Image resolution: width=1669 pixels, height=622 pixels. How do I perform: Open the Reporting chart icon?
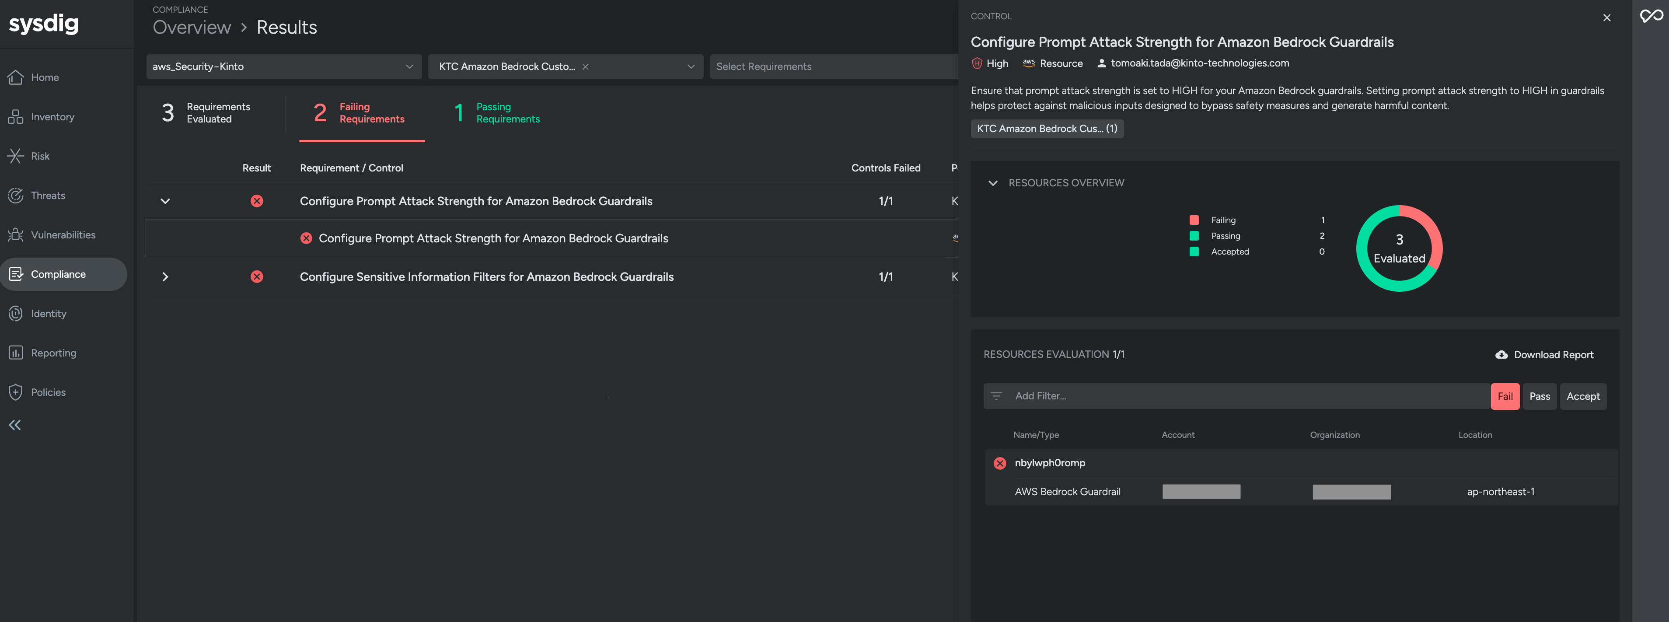tap(16, 353)
